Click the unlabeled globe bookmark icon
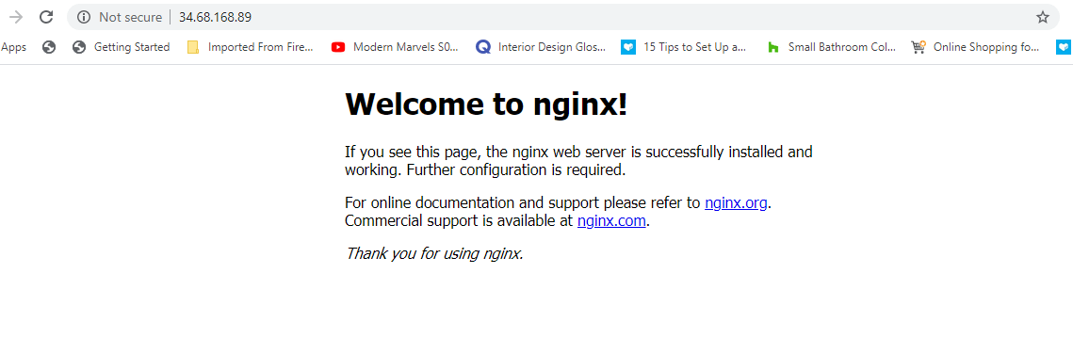The height and width of the screenshot is (354, 1073). [49, 47]
